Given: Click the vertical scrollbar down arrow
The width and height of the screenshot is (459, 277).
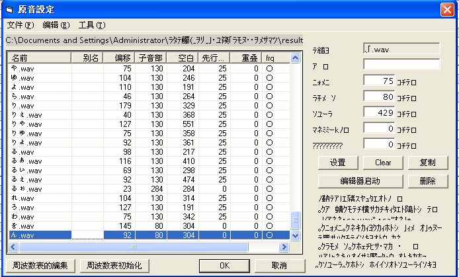Looking at the screenshot, I should (295, 235).
